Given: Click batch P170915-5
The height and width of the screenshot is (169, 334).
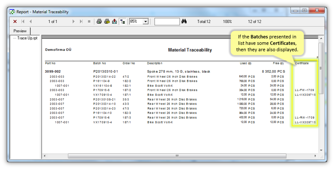Looking at the screenshot, I should 101,90.
